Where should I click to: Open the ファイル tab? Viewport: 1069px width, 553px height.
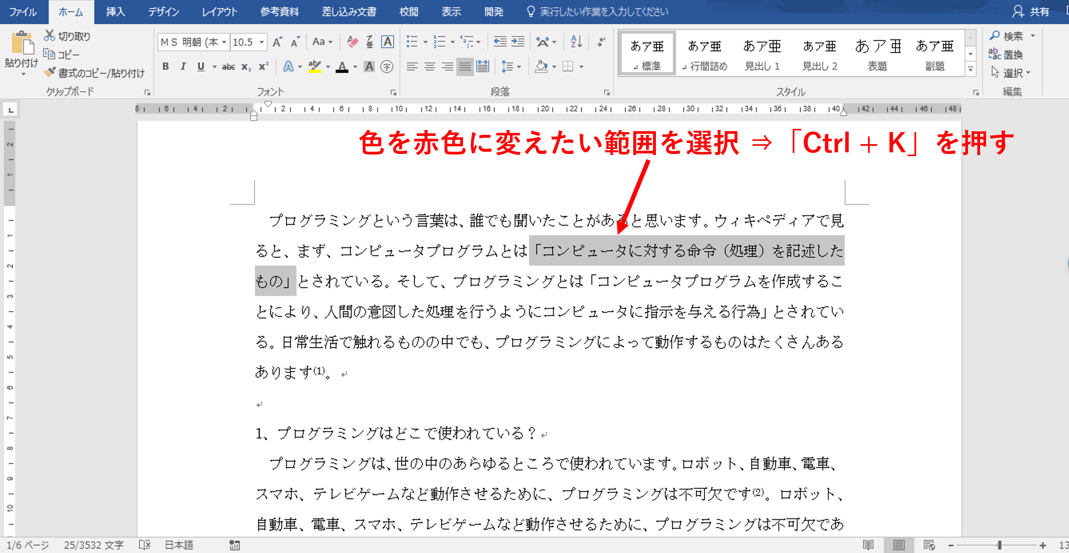coord(23,11)
